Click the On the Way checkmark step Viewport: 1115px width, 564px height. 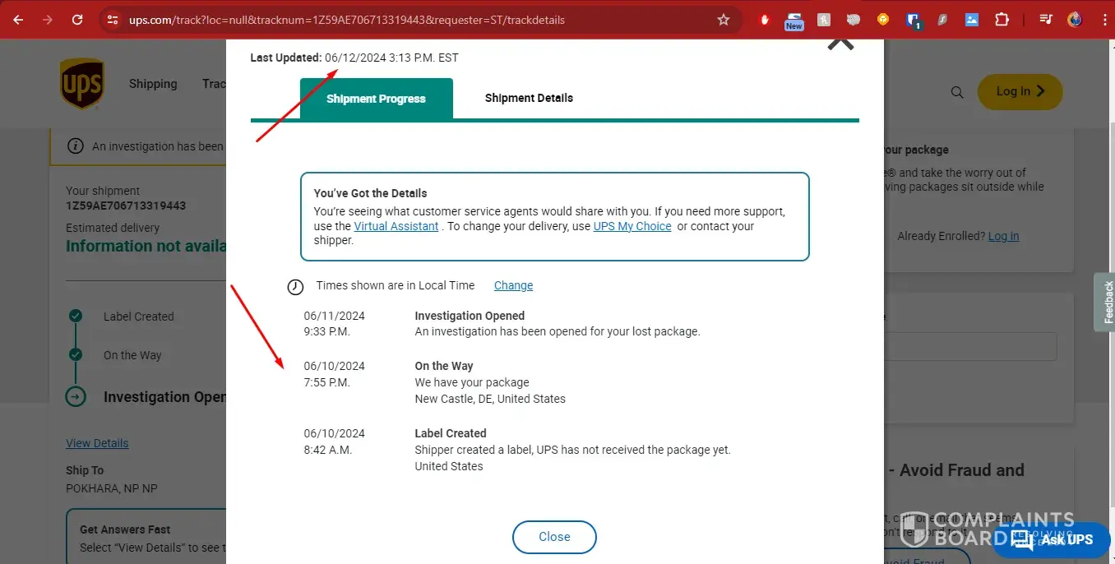point(76,355)
